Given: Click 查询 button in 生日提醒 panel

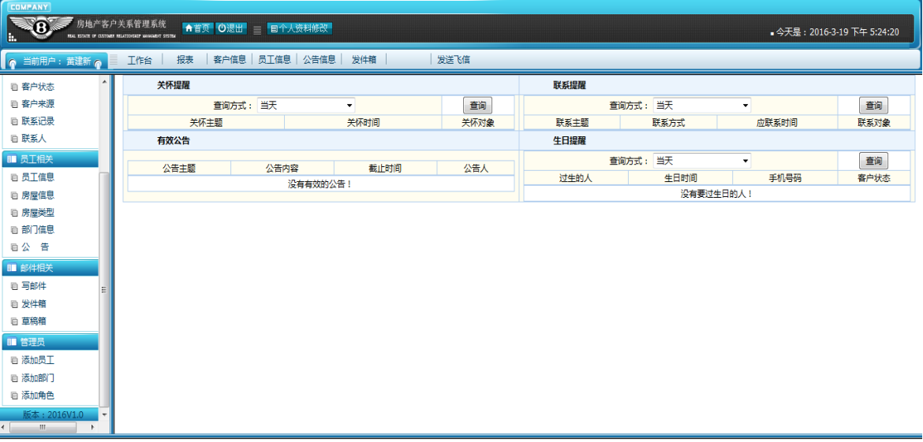Looking at the screenshot, I should pyautogui.click(x=873, y=161).
